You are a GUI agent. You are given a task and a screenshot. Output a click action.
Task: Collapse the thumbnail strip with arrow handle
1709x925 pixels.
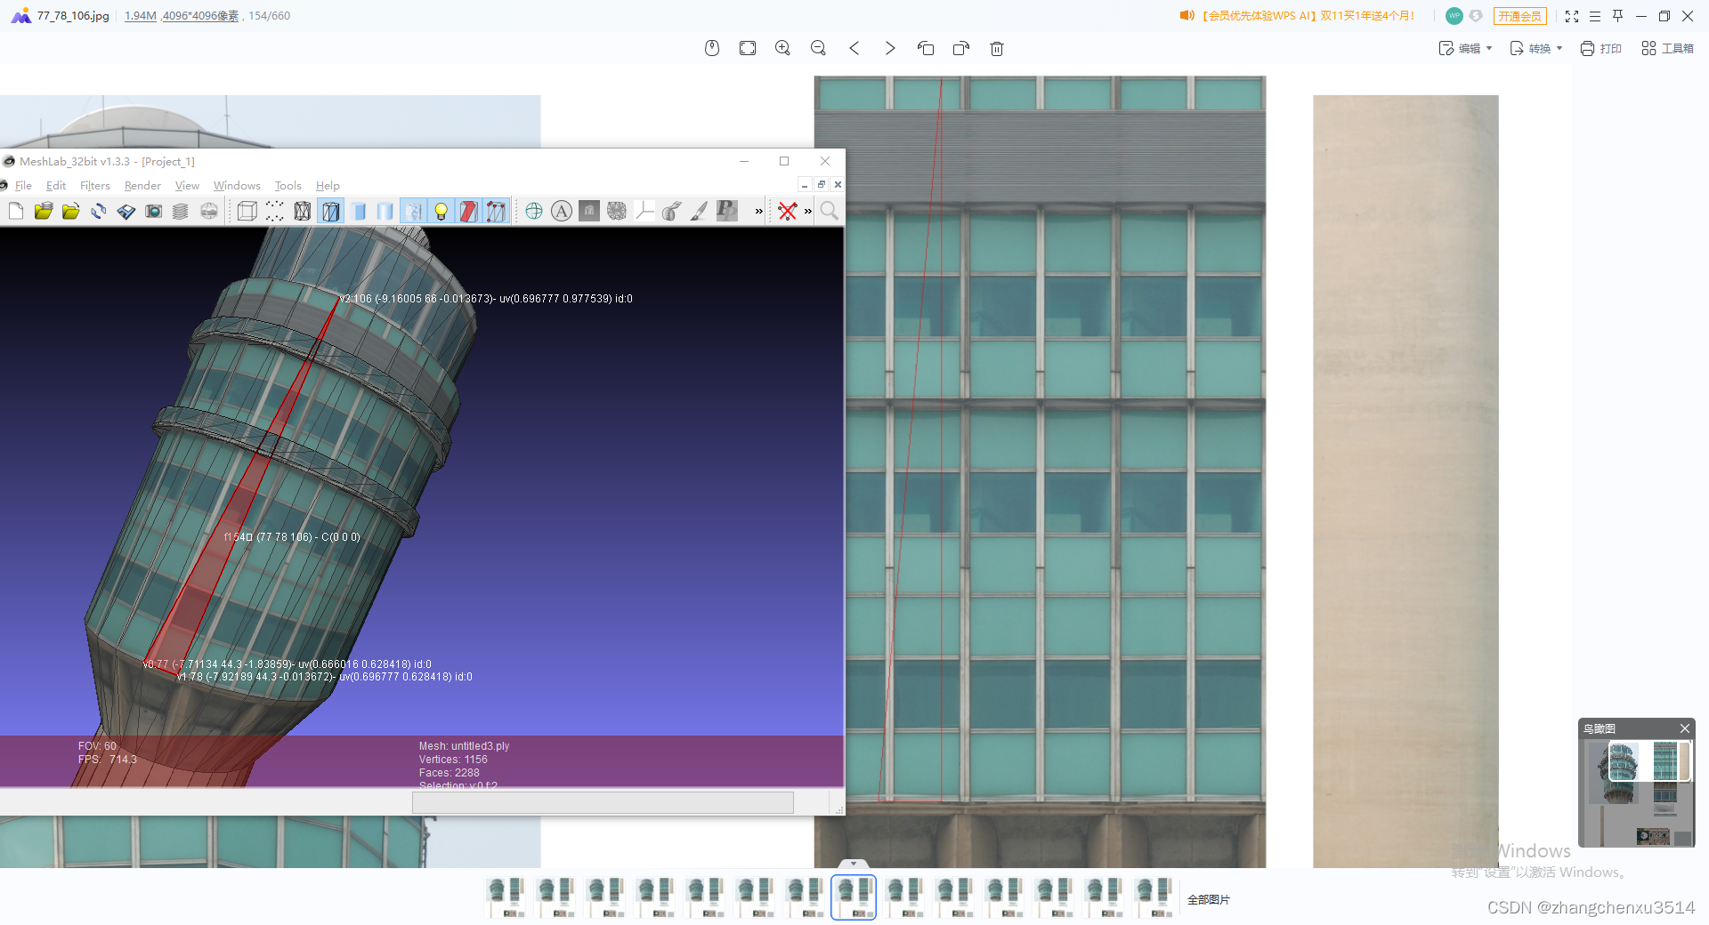(854, 864)
